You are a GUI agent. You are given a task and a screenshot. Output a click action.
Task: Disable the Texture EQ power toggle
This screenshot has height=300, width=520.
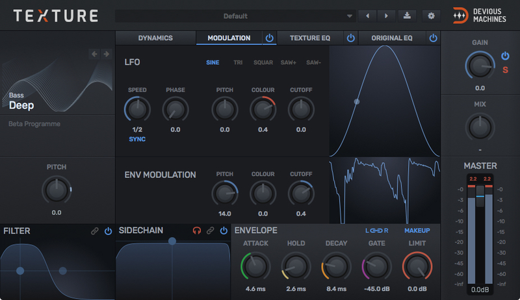350,38
